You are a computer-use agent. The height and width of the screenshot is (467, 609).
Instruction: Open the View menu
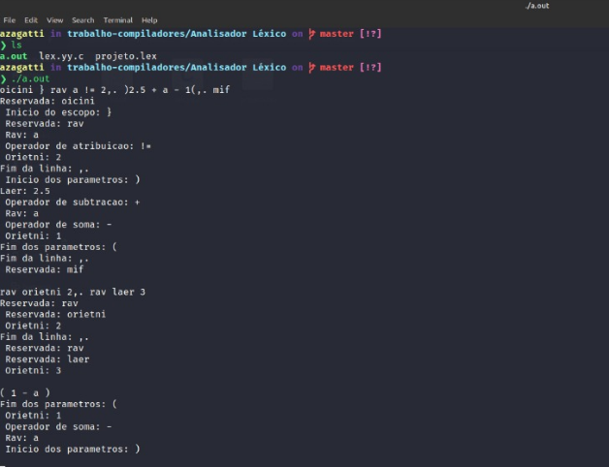(x=54, y=20)
